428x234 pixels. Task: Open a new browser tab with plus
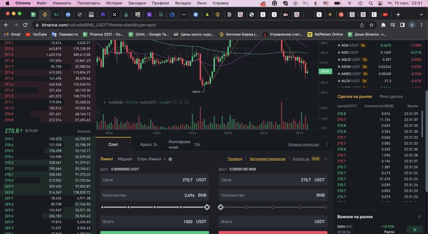coord(398,15)
